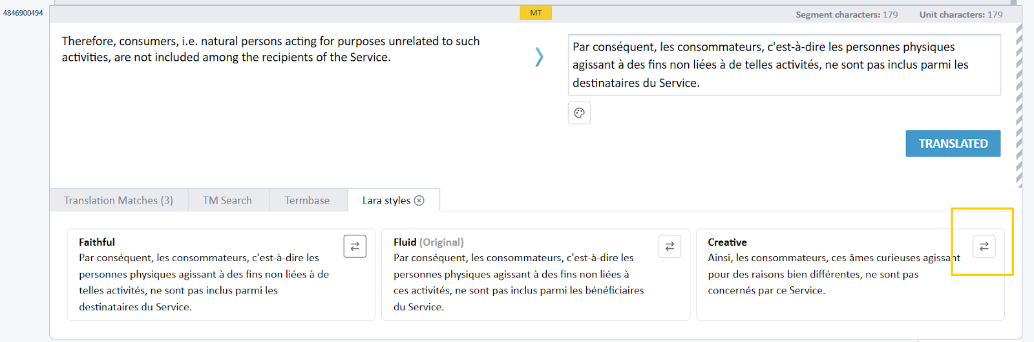Apply the Faithful style using its swap icon
1034x342 pixels.
point(355,246)
